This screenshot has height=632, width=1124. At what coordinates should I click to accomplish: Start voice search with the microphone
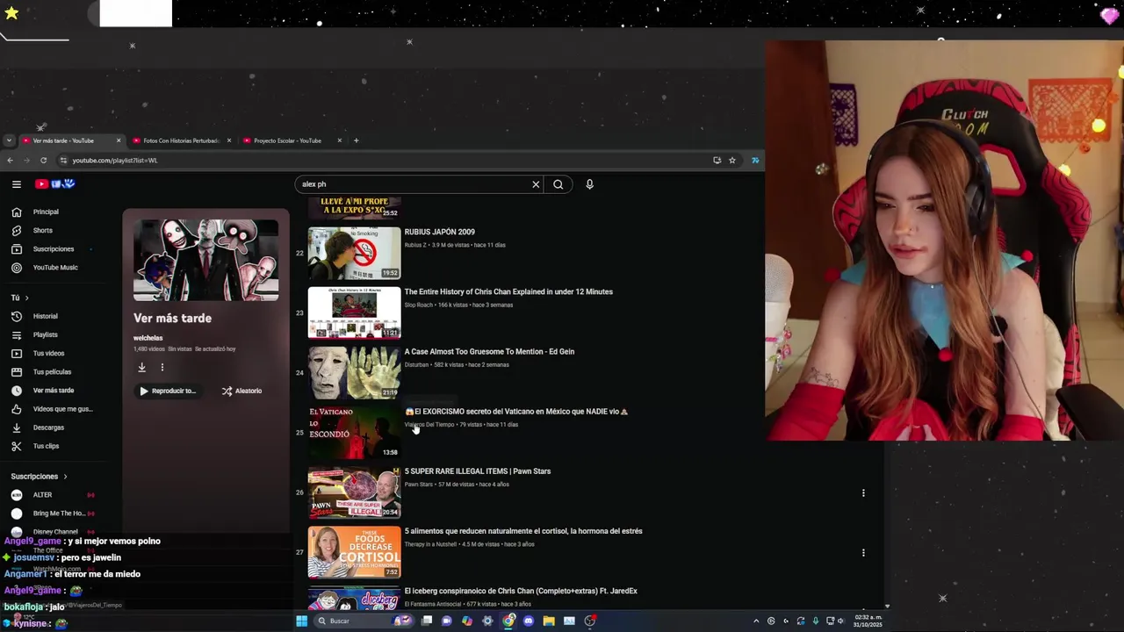click(589, 184)
